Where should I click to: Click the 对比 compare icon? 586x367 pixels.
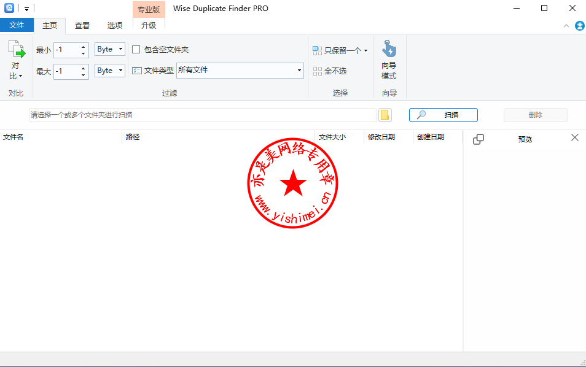pos(16,50)
